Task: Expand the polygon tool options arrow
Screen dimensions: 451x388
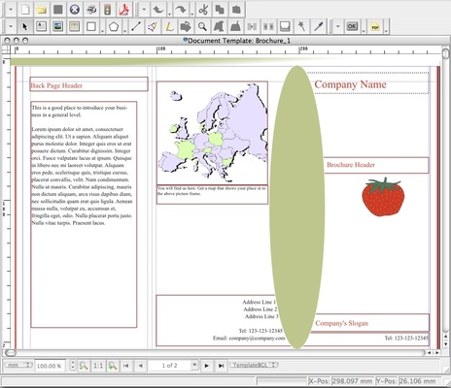Action: 124,31
